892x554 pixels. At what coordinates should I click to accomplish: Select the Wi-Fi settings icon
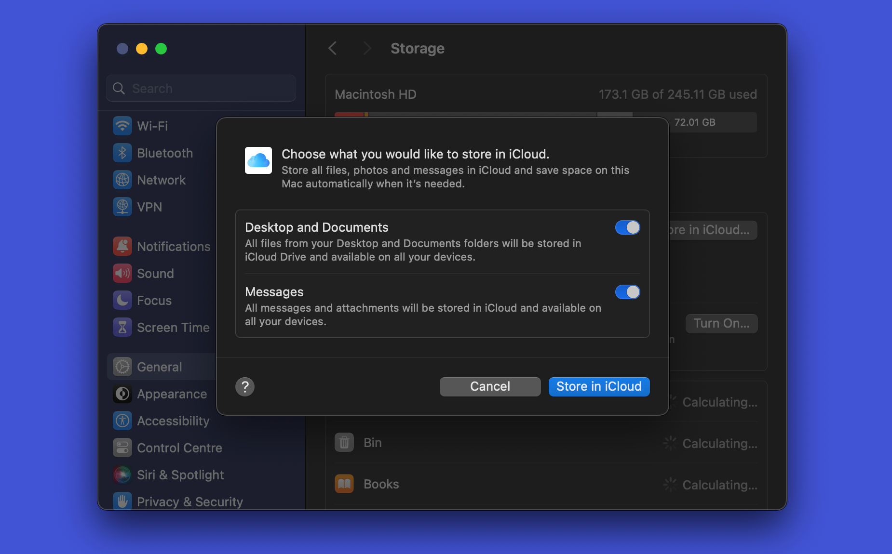point(122,126)
